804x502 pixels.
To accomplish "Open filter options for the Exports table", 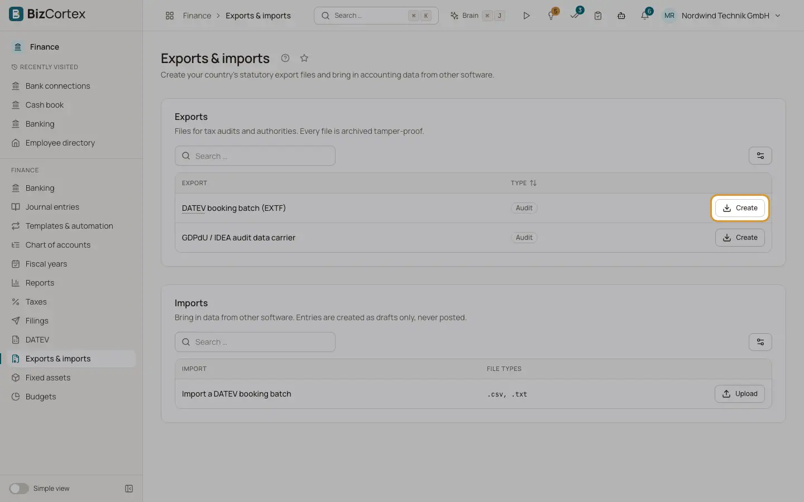I will coord(760,156).
